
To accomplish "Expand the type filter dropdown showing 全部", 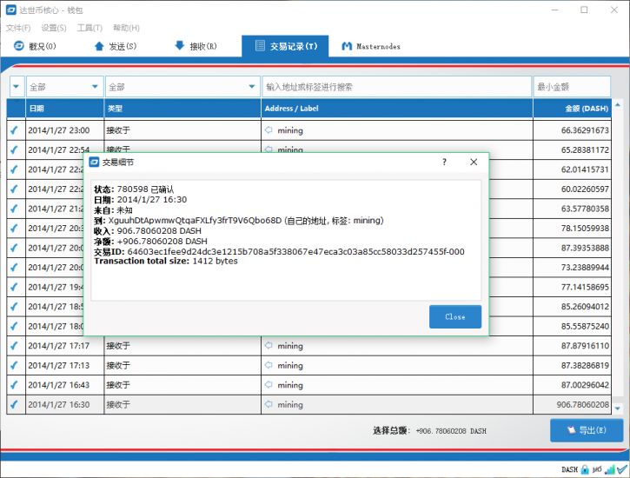I will coord(182,86).
